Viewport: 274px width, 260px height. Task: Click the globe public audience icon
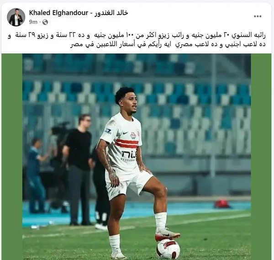(x=45, y=22)
